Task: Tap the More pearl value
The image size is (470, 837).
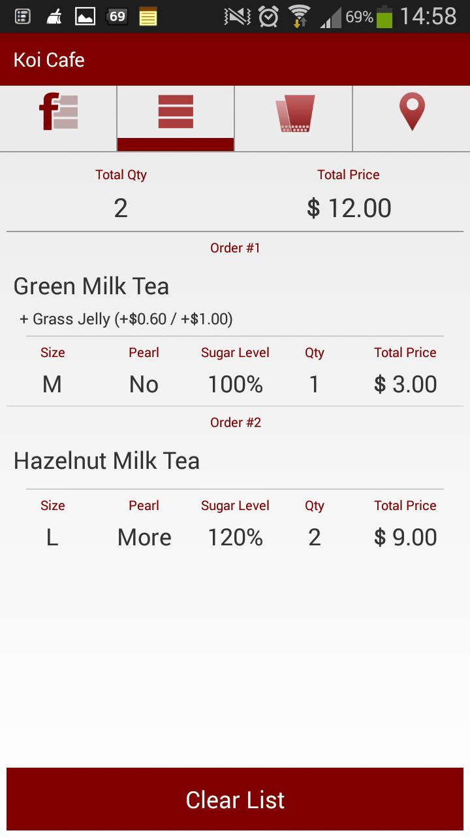Action: 144,538
